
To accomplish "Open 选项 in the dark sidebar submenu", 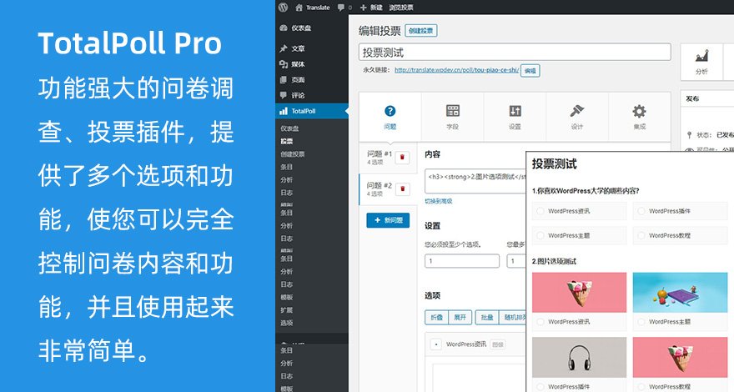I will [x=287, y=323].
